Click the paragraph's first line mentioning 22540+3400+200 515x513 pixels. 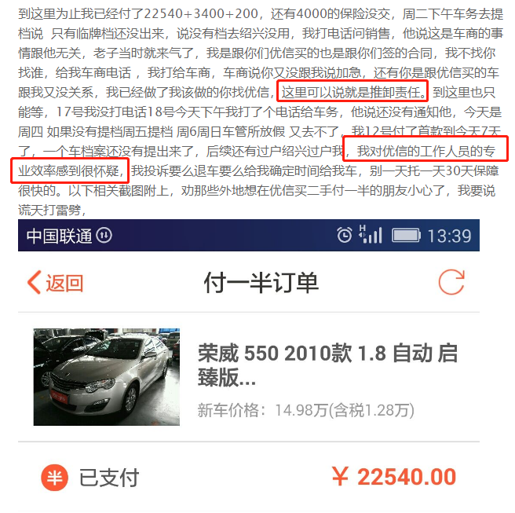pos(261,14)
